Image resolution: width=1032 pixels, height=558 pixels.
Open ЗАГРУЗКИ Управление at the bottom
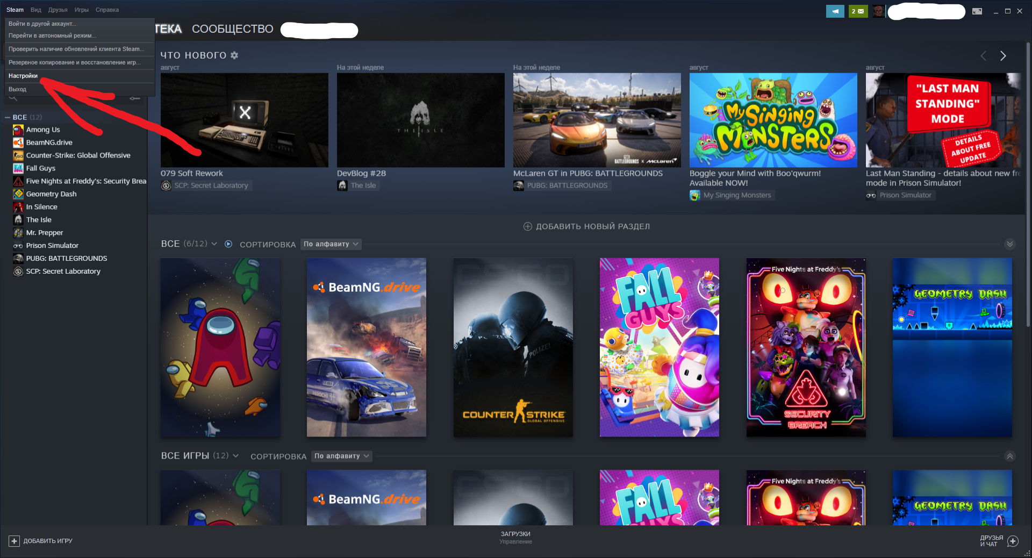point(515,538)
